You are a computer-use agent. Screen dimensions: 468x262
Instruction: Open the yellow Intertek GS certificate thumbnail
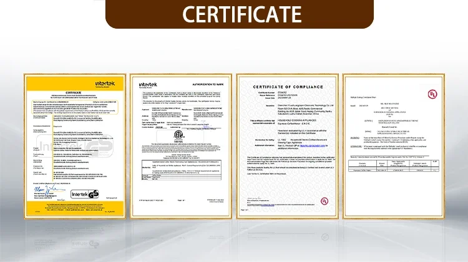click(75, 146)
